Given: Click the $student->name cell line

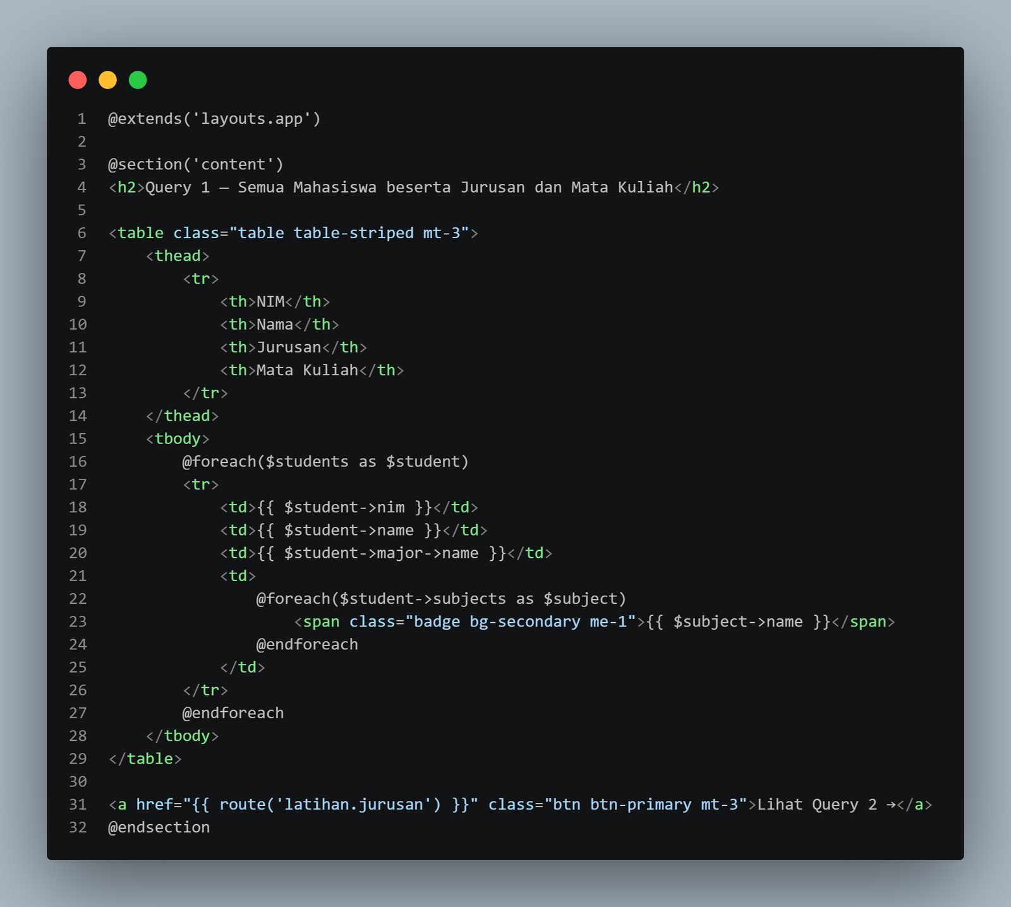Looking at the screenshot, I should [354, 530].
